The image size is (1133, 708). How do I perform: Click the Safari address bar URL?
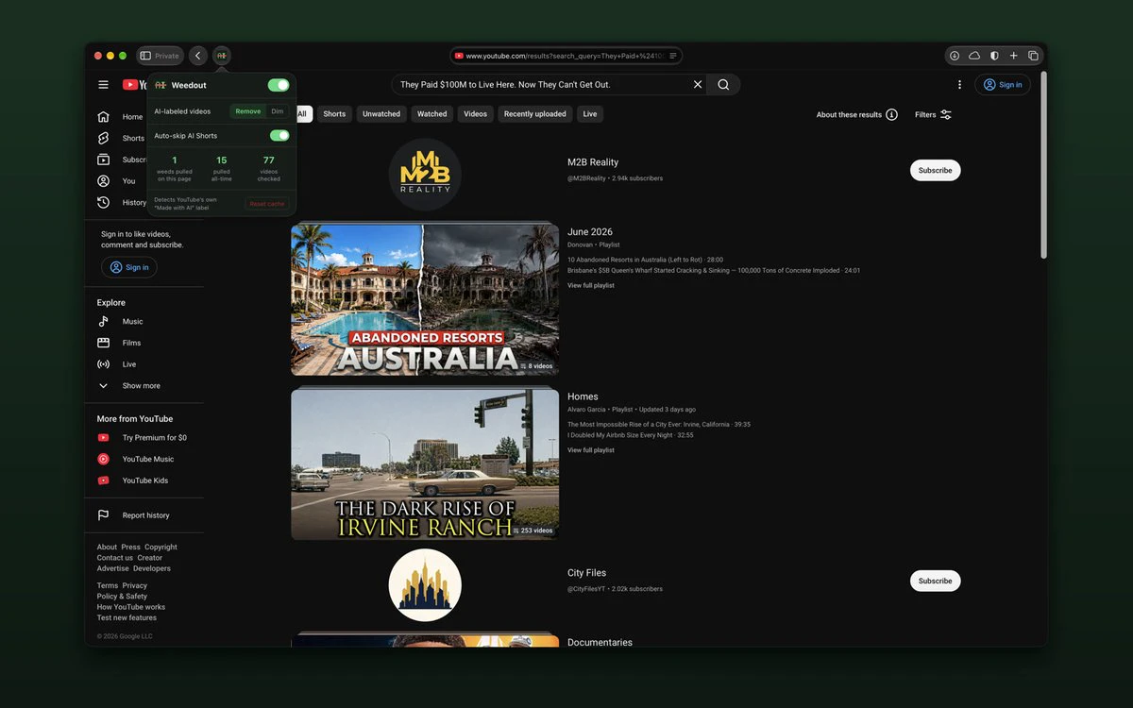pos(566,56)
